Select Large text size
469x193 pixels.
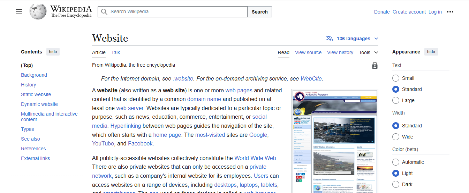coord(396,100)
